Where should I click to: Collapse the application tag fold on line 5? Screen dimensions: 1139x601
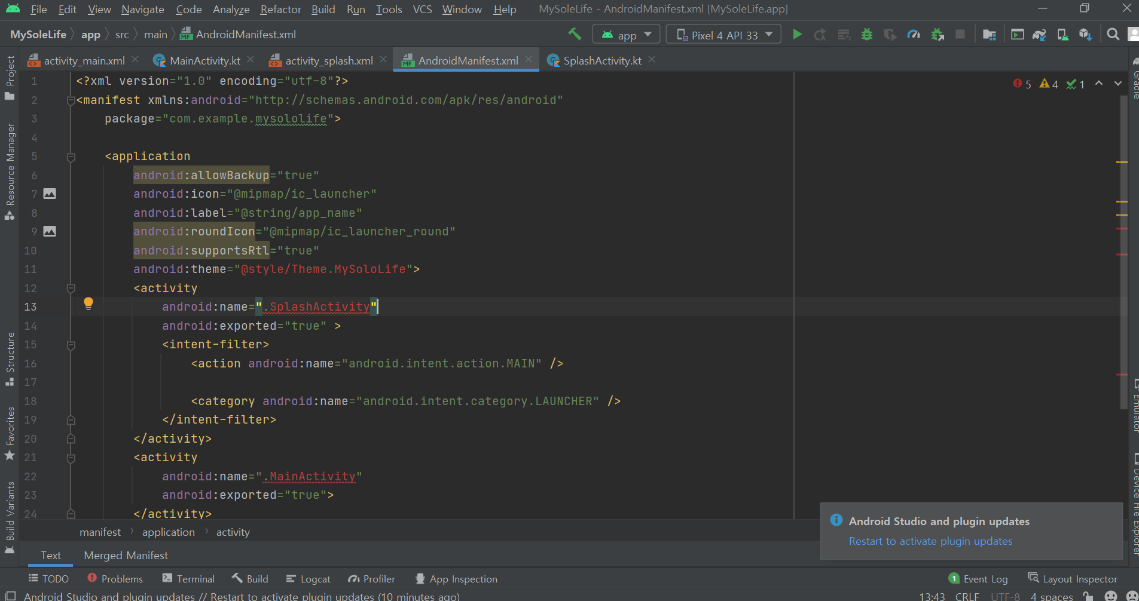[71, 157]
